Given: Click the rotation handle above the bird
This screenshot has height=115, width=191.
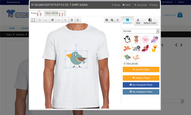Looking at the screenshot, I should click(76, 45).
